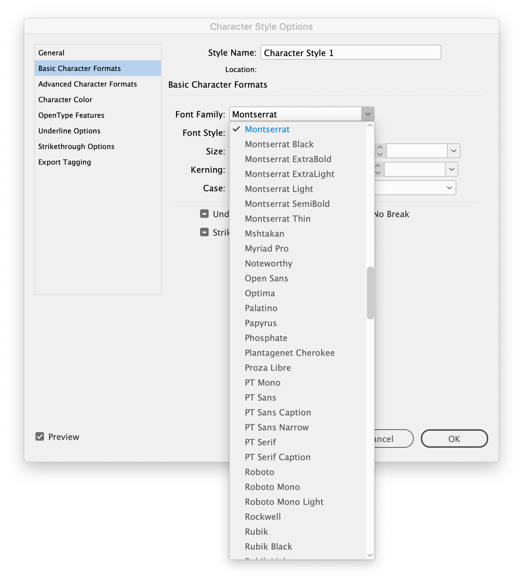Select Roboto Mono font
Image resolution: width=523 pixels, height=579 pixels.
click(298, 487)
